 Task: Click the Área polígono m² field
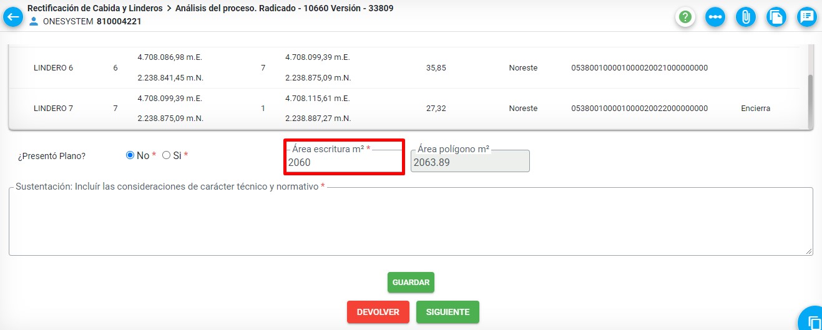click(x=470, y=161)
